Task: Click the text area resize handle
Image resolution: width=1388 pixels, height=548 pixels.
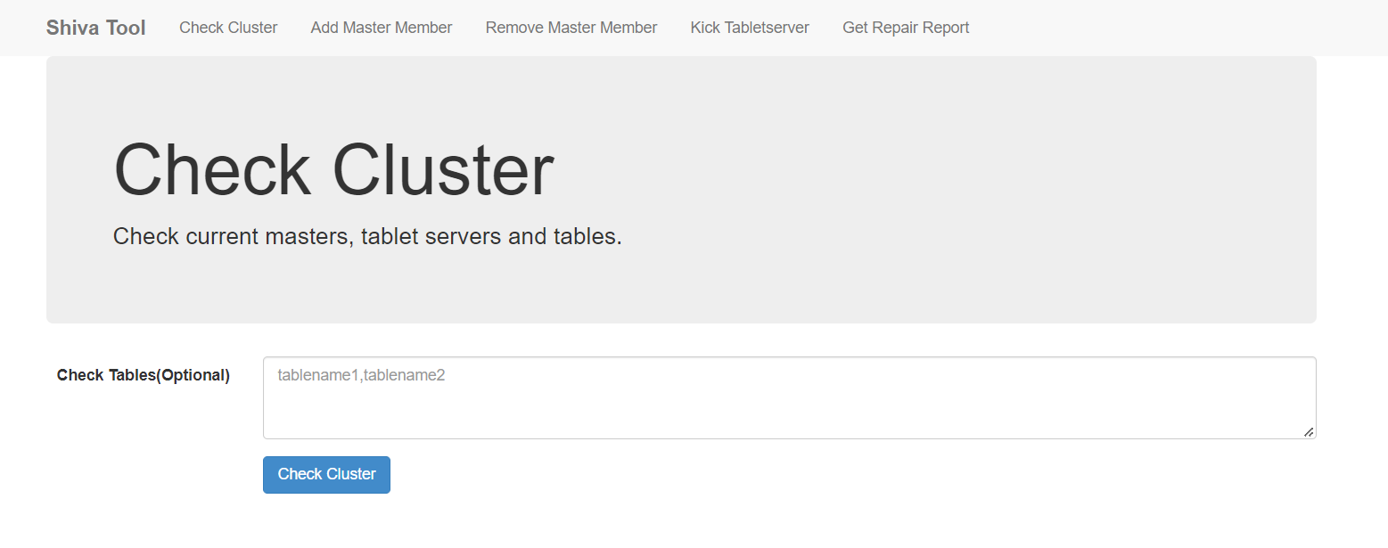Action: pos(1308,431)
